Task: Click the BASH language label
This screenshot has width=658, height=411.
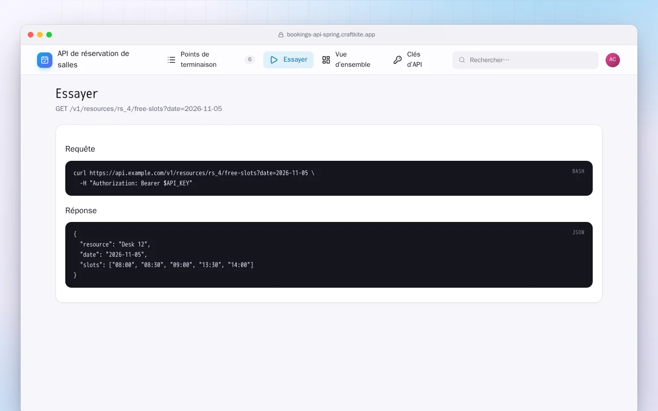Action: [578, 171]
